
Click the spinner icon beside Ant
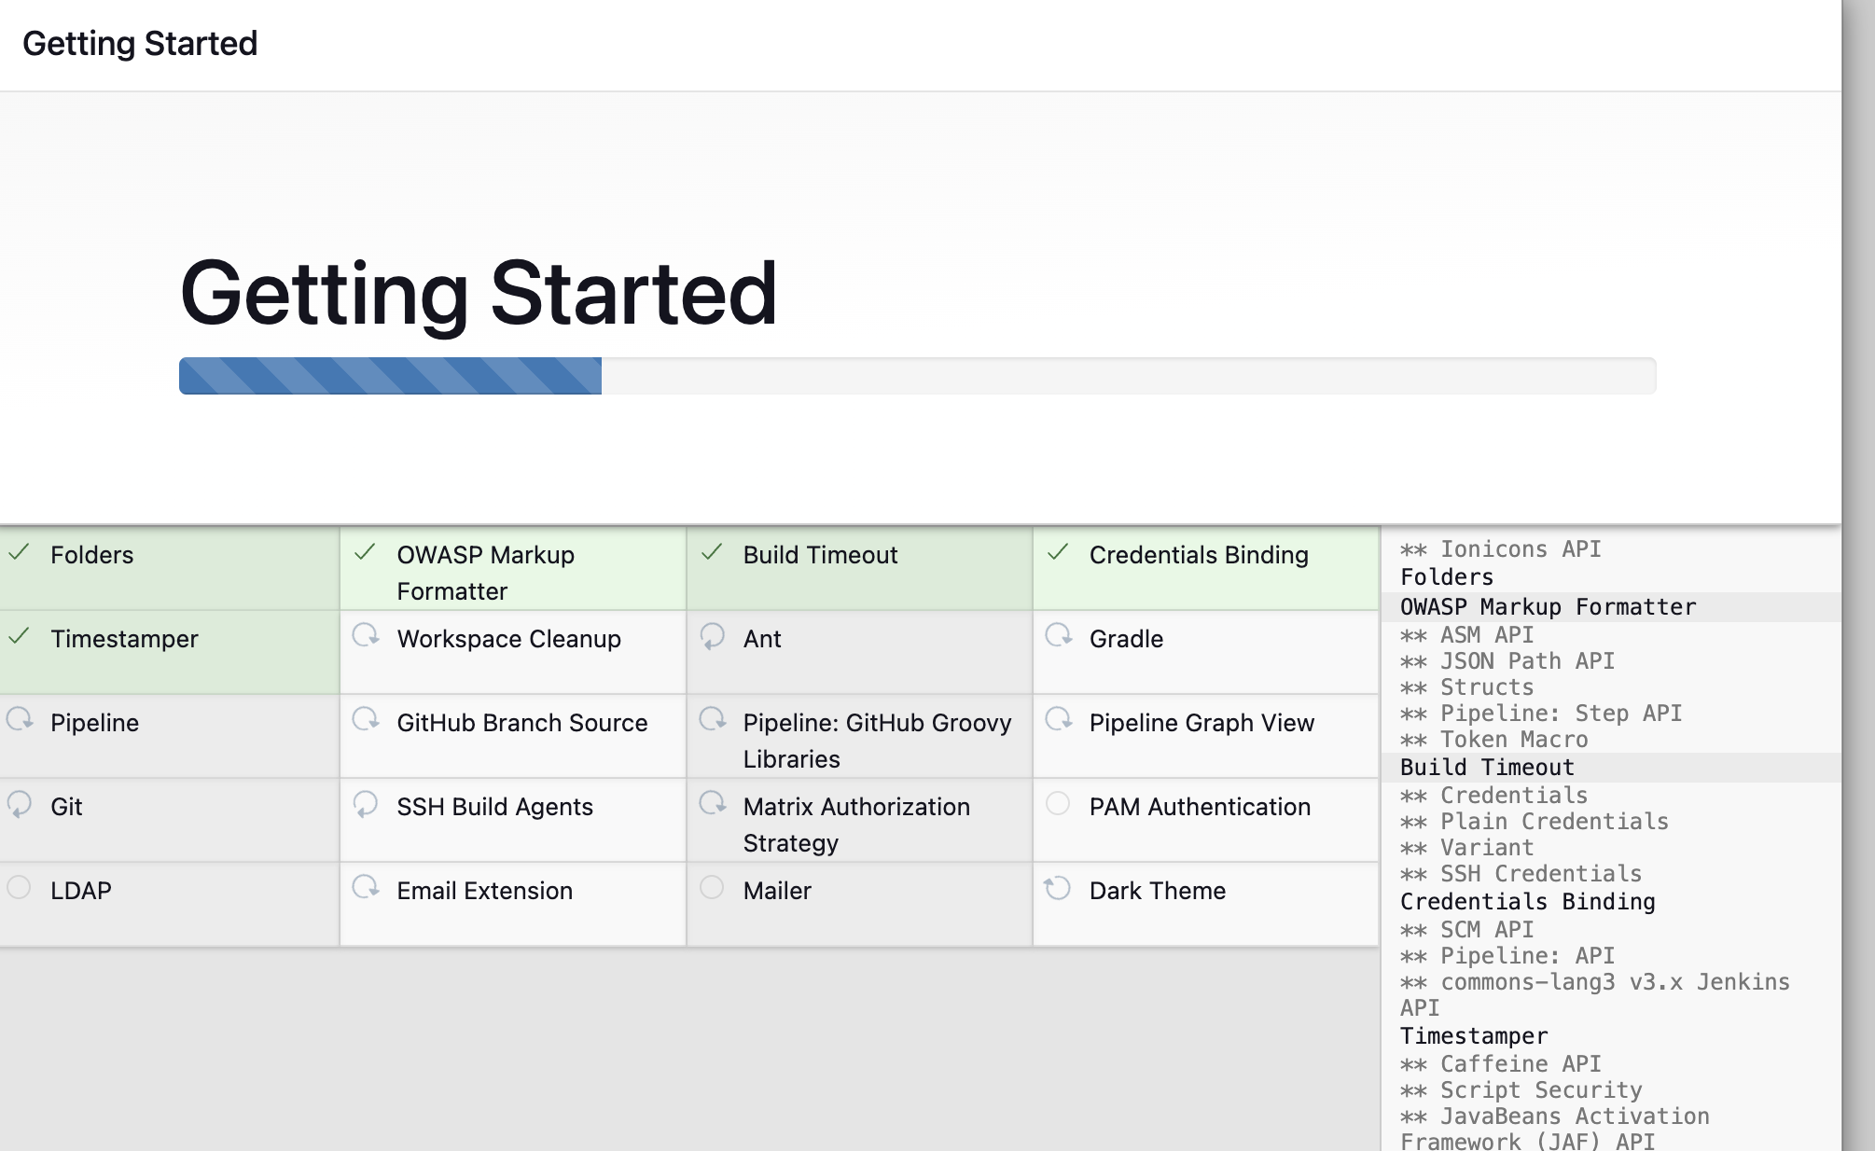(712, 636)
